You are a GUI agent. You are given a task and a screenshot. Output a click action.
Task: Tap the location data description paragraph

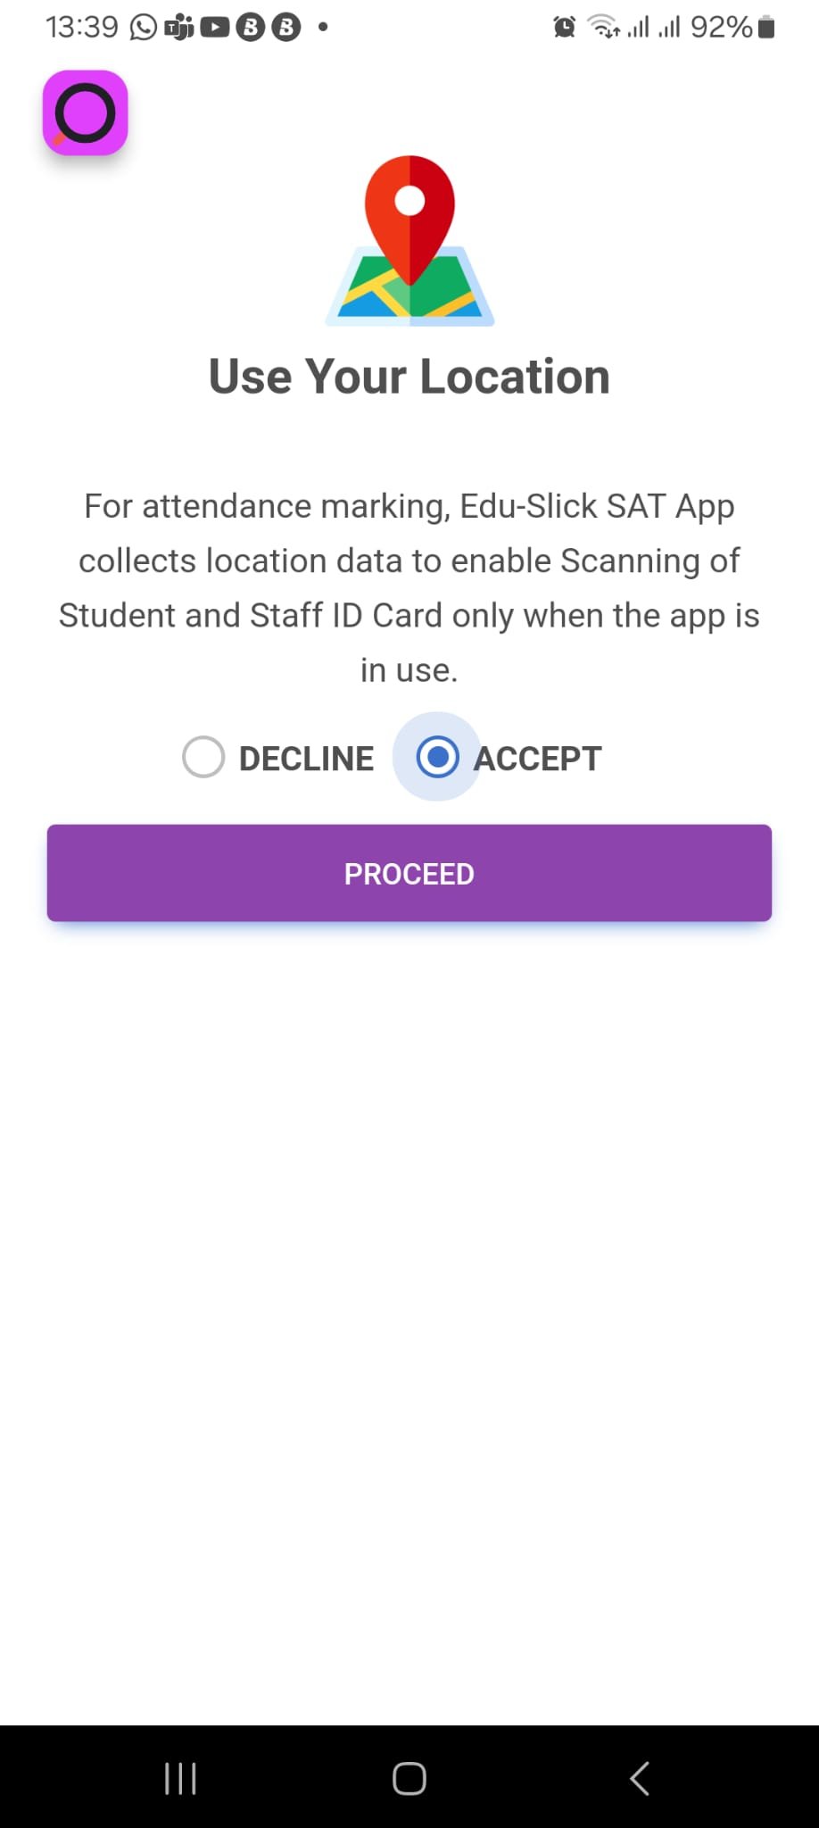(x=409, y=587)
